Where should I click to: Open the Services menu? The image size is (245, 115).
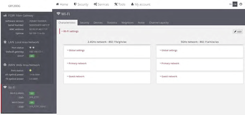pyautogui.click(x=101, y=4)
